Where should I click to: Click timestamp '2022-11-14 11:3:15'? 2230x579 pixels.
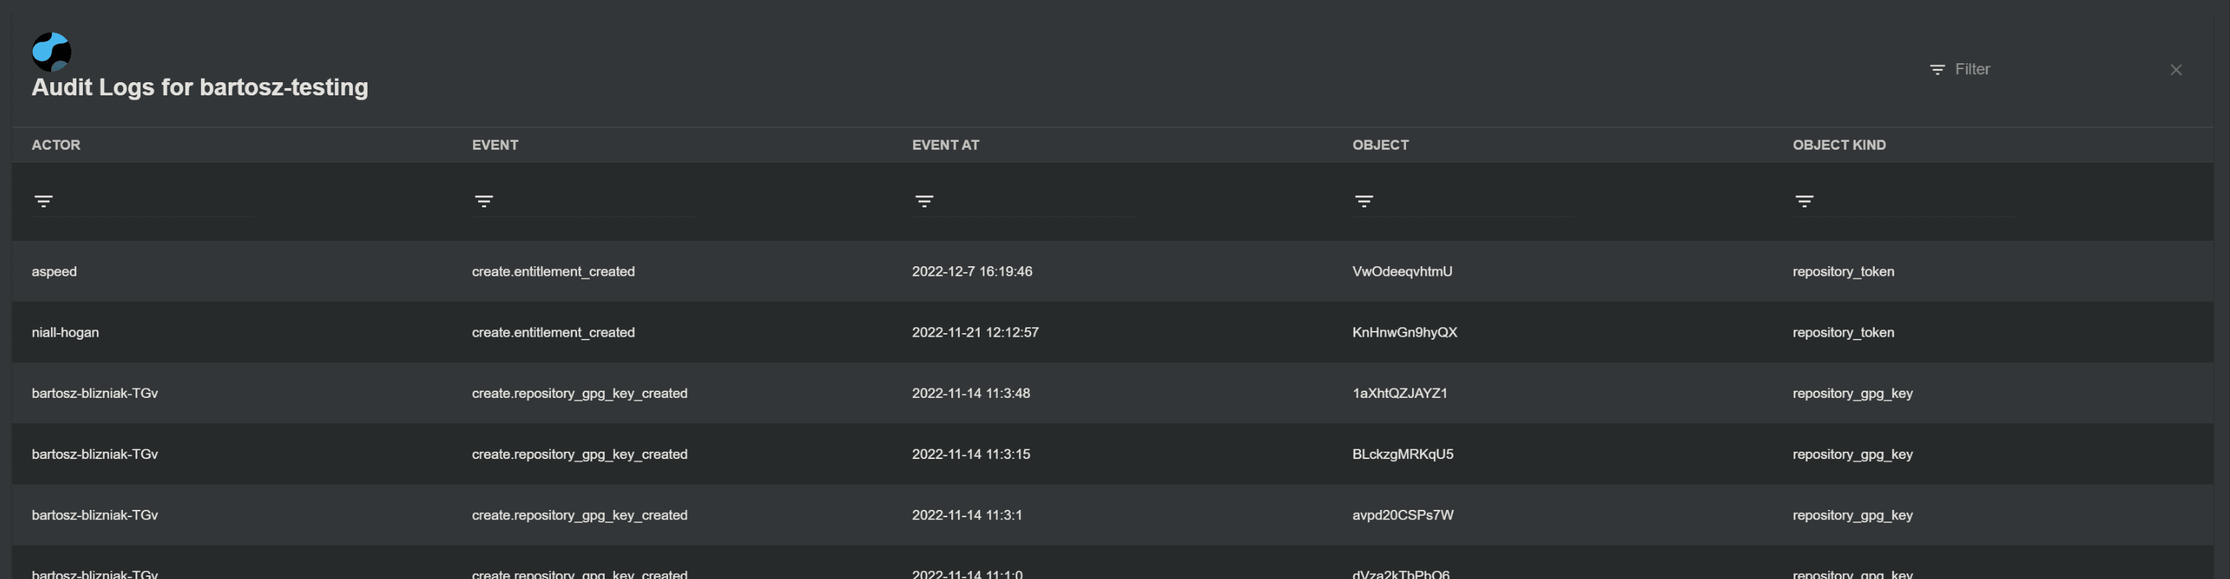pos(972,455)
